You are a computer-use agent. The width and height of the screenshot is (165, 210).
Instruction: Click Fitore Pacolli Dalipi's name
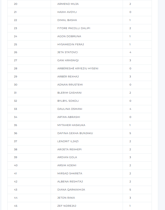pyautogui.click(x=74, y=28)
